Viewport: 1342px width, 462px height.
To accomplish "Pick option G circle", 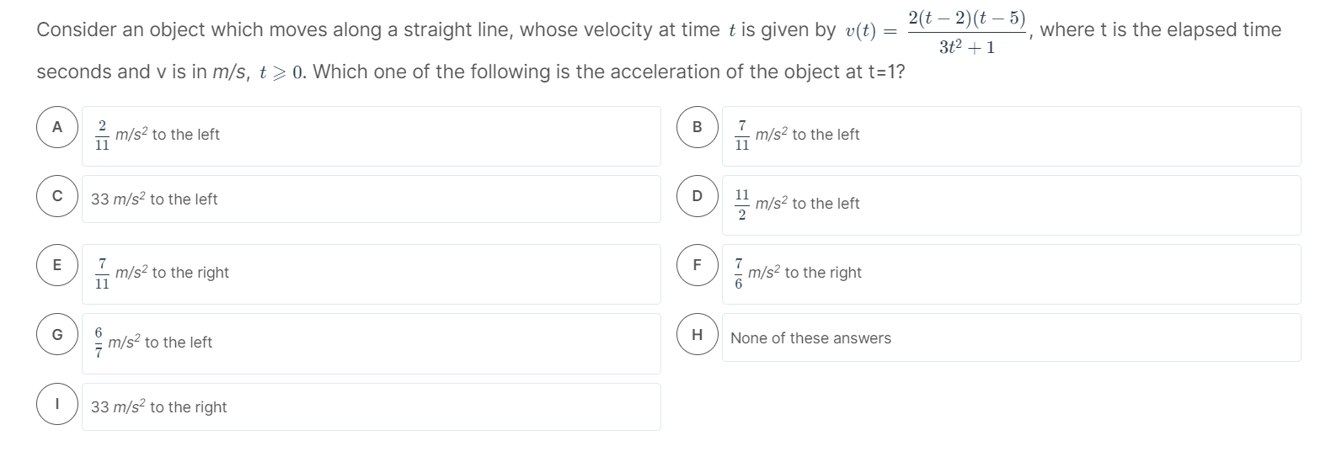I will coord(57,334).
